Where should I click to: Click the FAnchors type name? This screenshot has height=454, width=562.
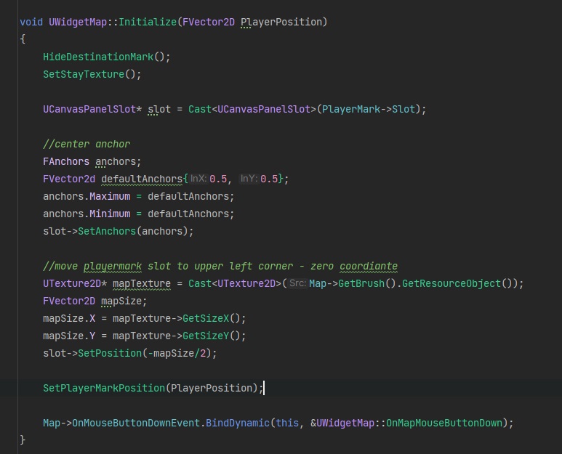click(x=66, y=161)
